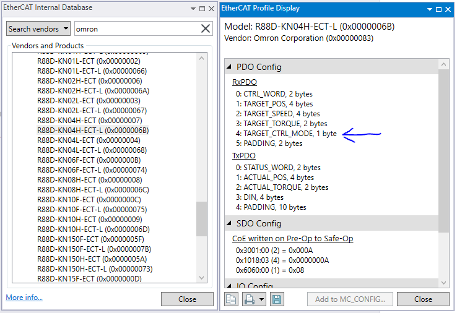Select R88D-KN06F-ECT-L (0x00000074)
The width and height of the screenshot is (457, 313).
[x=92, y=170]
